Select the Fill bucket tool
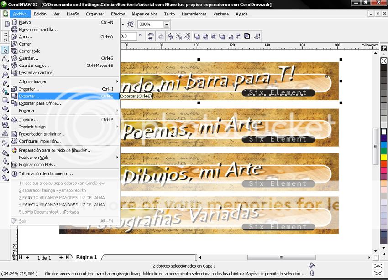Screen dimensions: 388x280 [5, 169]
